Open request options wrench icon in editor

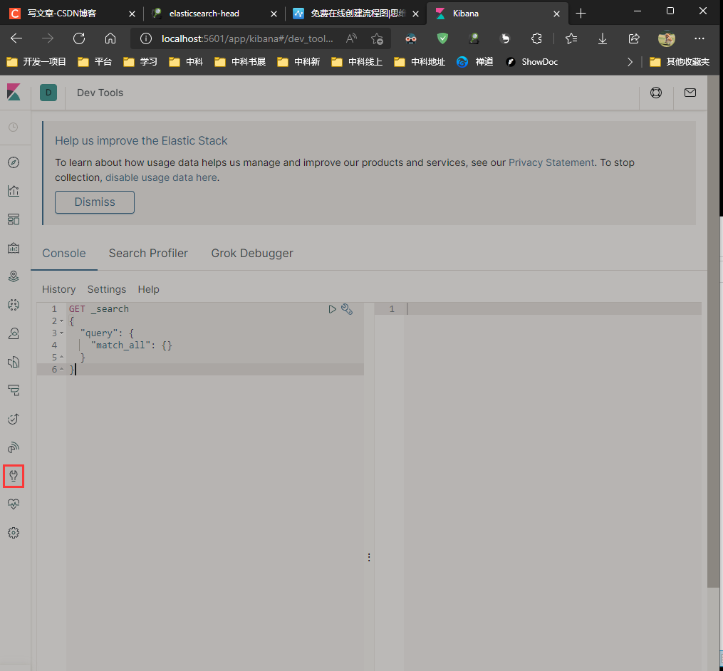[347, 309]
